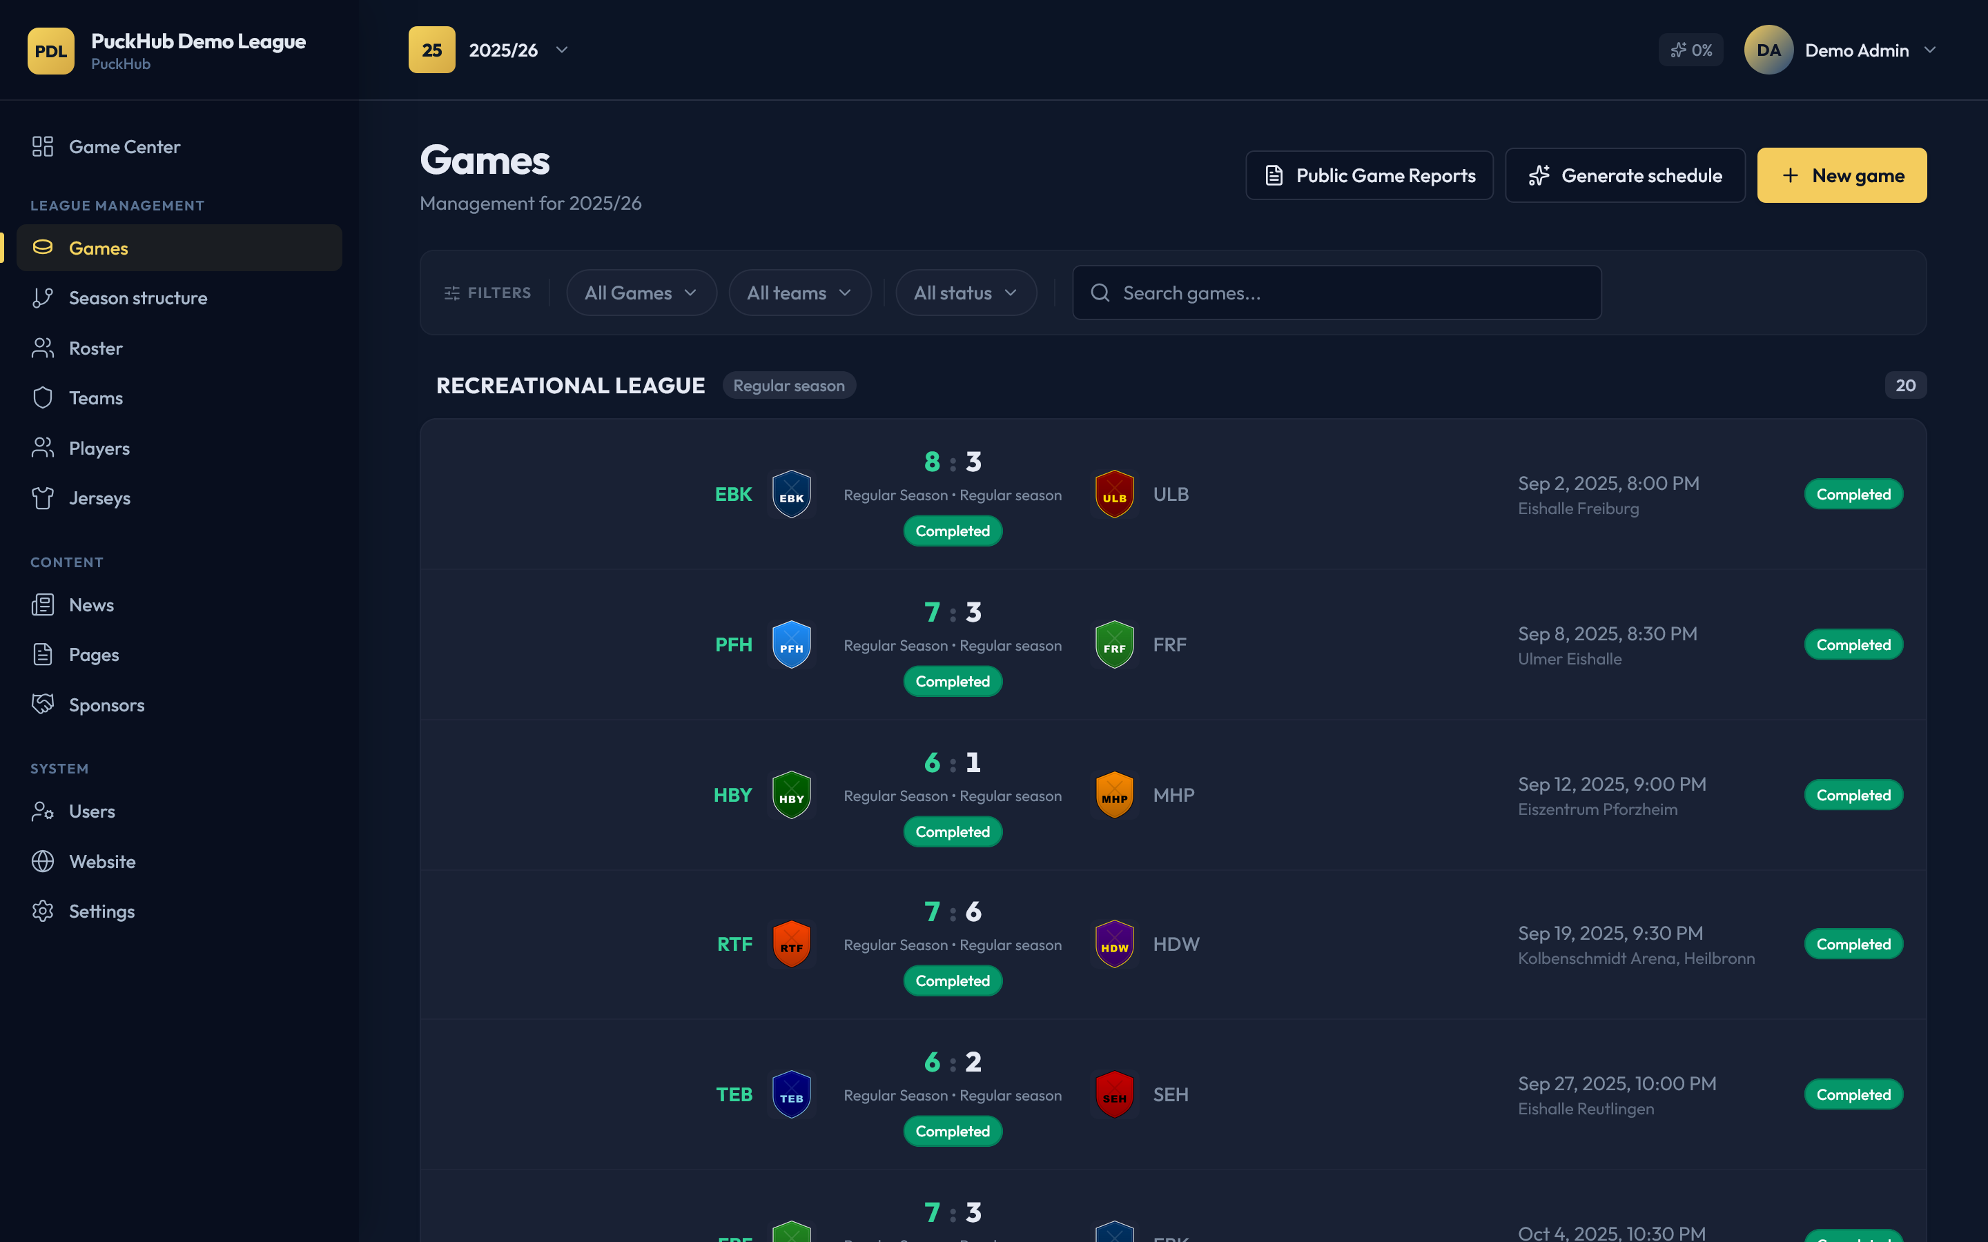Viewport: 1988px width, 1242px height.
Task: Click the games count badge 20
Action: pos(1905,385)
